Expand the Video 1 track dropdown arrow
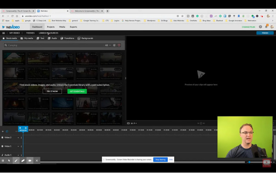Viewport: 276px width, 173px height. click(x=18, y=146)
